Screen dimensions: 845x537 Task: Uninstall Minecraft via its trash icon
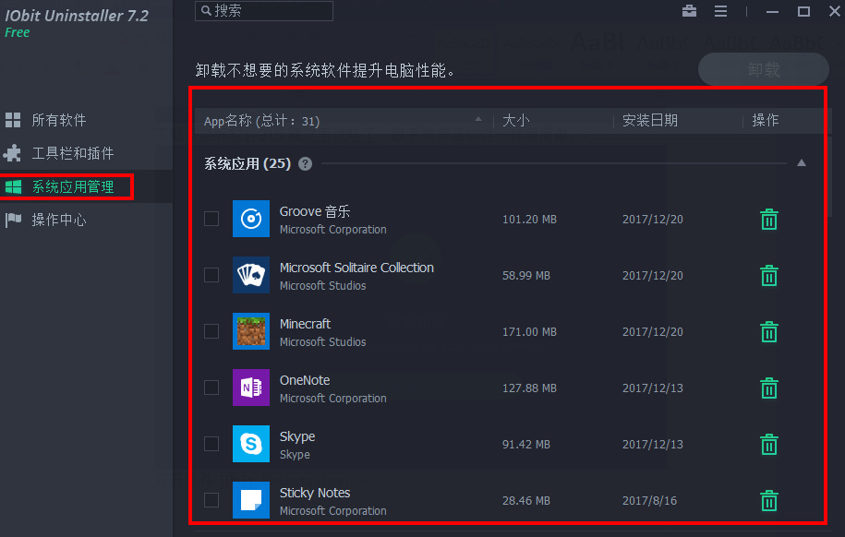(769, 332)
